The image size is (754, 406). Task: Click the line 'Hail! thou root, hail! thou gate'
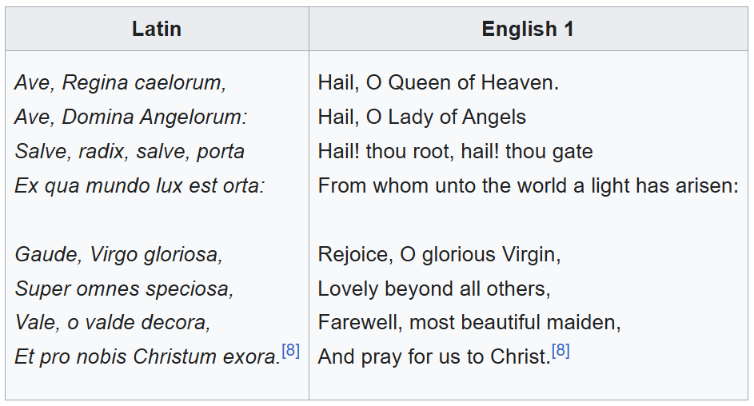coord(455,151)
